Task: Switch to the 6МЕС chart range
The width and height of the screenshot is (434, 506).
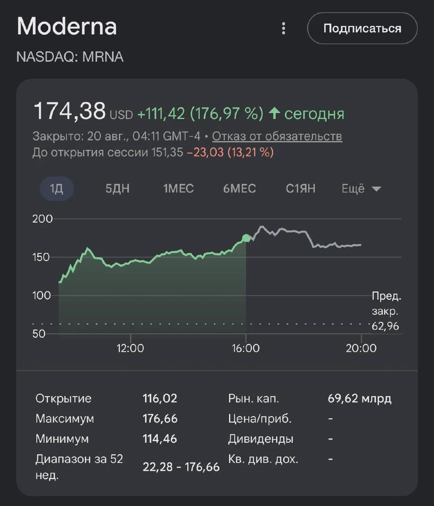Action: point(239,189)
